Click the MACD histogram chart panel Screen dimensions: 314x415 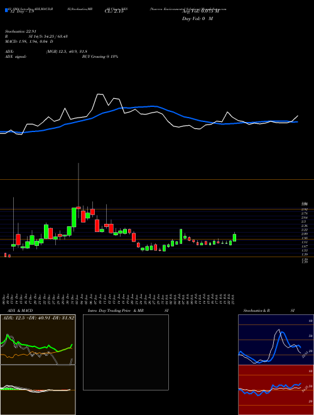[x=38, y=390]
